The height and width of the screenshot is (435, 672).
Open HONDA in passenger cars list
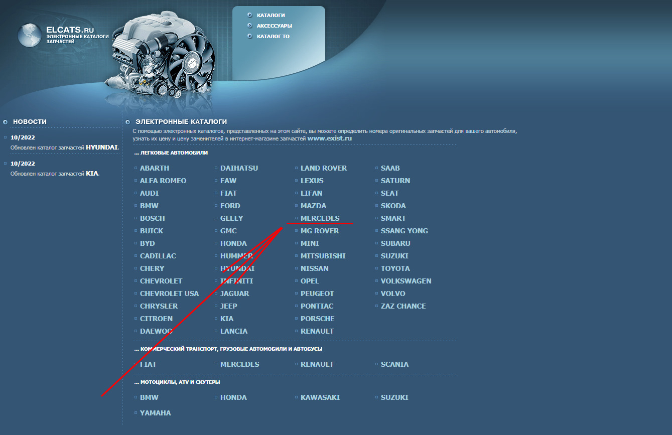click(x=233, y=243)
